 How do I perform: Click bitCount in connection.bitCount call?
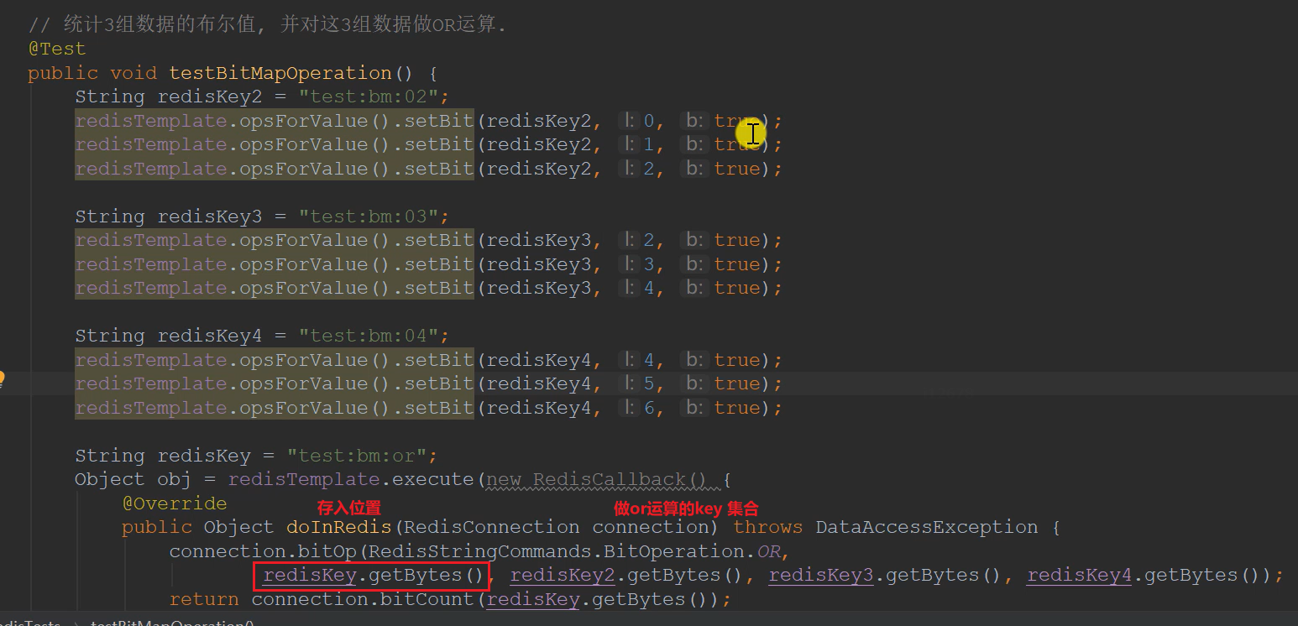[427, 599]
